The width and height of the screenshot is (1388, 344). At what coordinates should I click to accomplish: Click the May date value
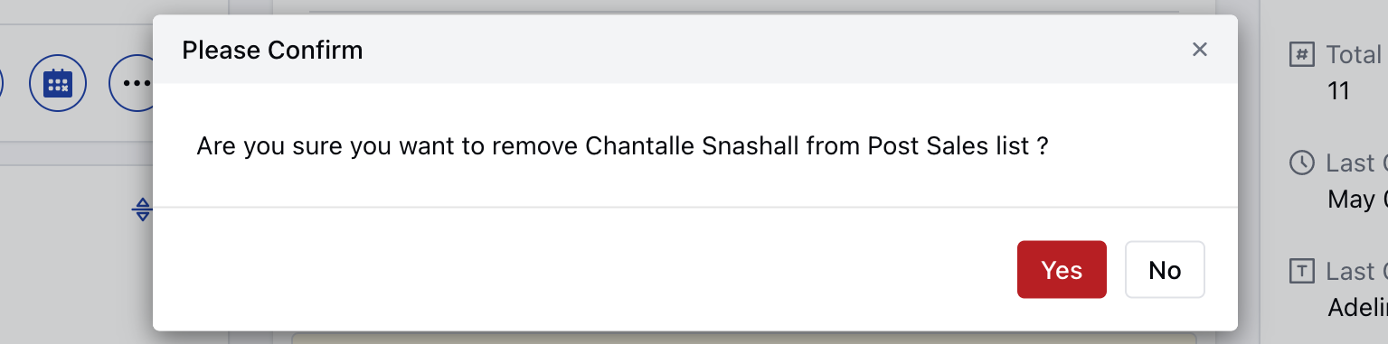[x=1357, y=200]
